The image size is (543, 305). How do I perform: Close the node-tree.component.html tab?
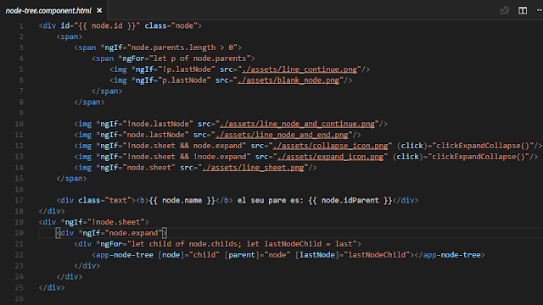[x=99, y=10]
